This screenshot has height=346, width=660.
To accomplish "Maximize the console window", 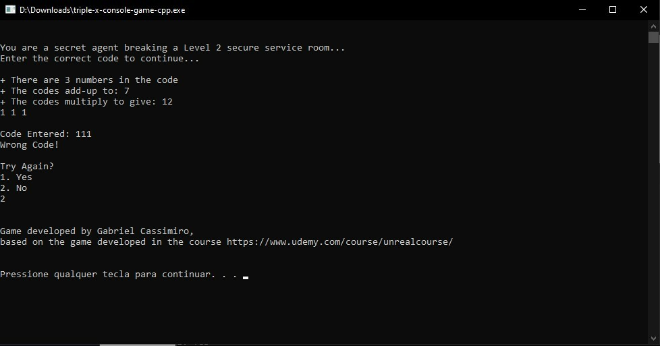I will [613, 10].
